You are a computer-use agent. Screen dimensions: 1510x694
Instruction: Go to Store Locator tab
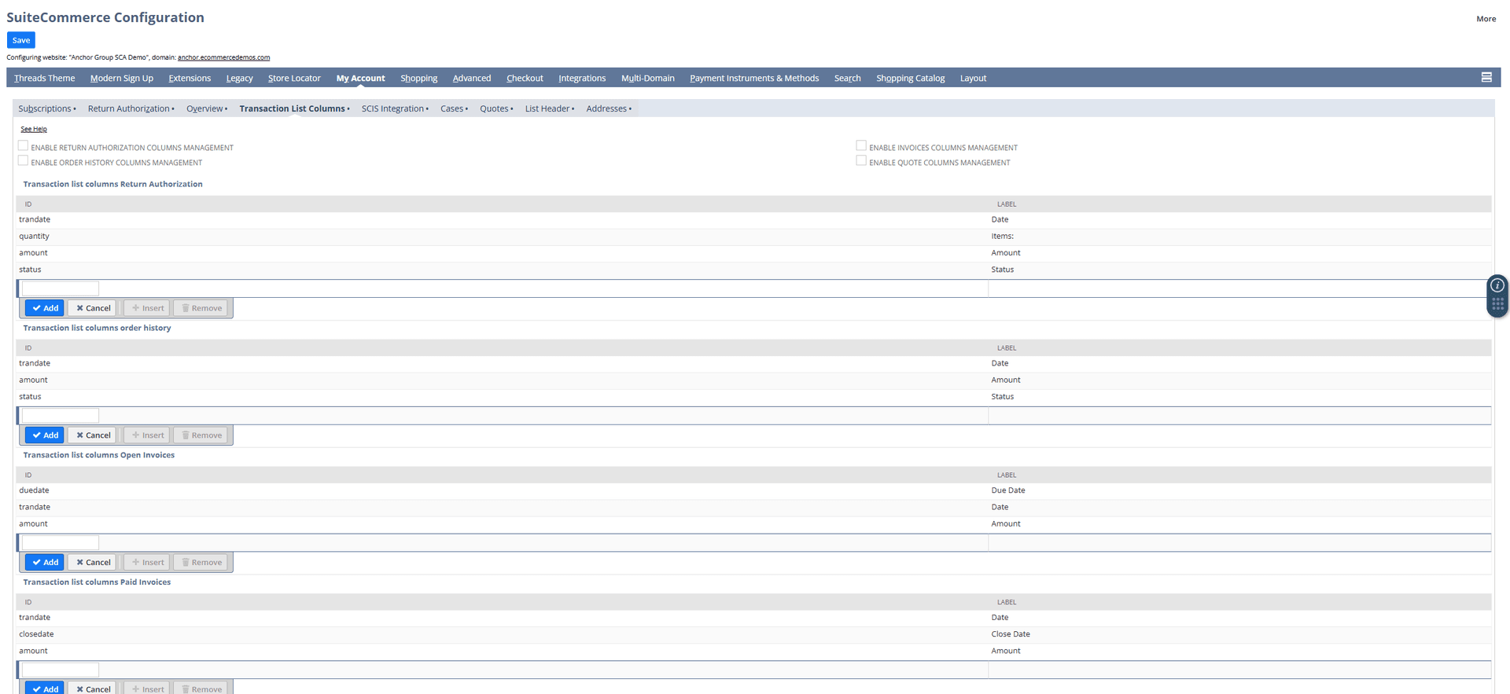(294, 78)
